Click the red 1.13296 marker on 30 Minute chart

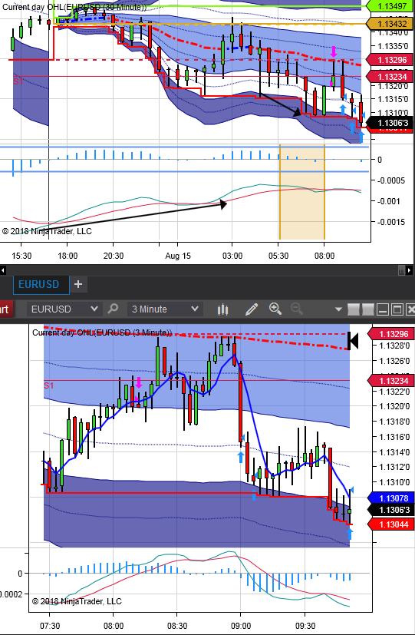pos(391,60)
